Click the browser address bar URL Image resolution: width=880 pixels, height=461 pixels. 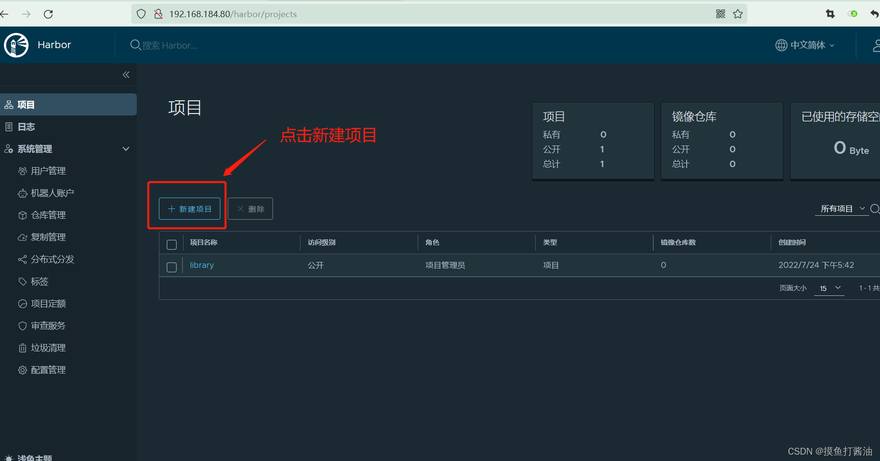(233, 14)
